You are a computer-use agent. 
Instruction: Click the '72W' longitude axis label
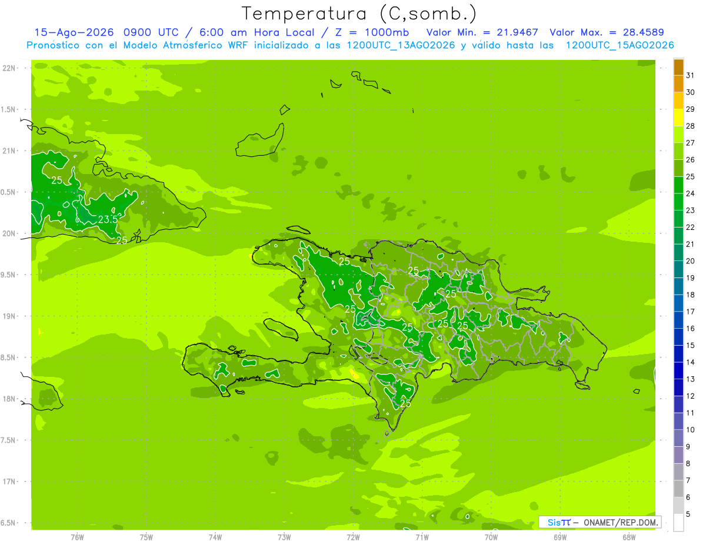pyautogui.click(x=353, y=537)
